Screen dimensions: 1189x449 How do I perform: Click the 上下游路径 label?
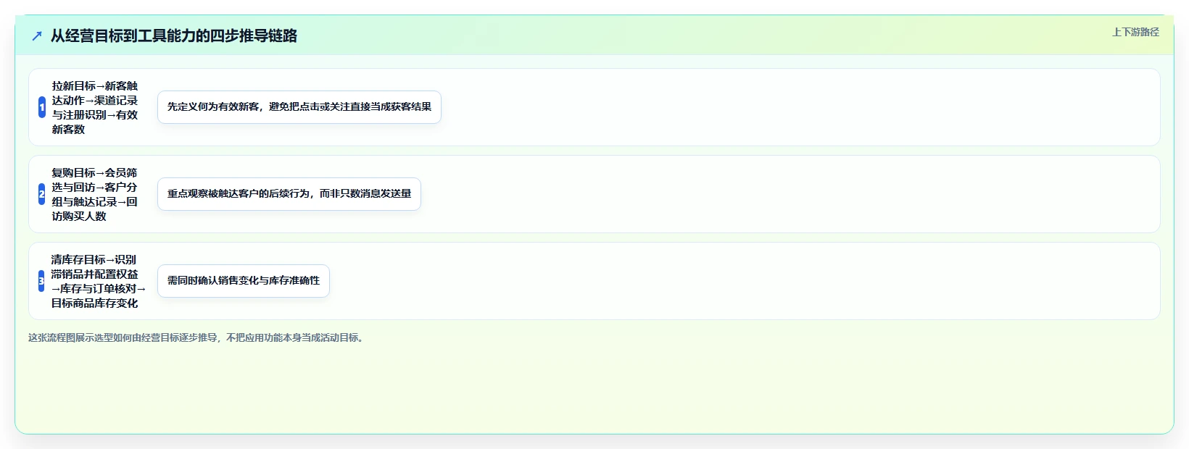[1135, 32]
